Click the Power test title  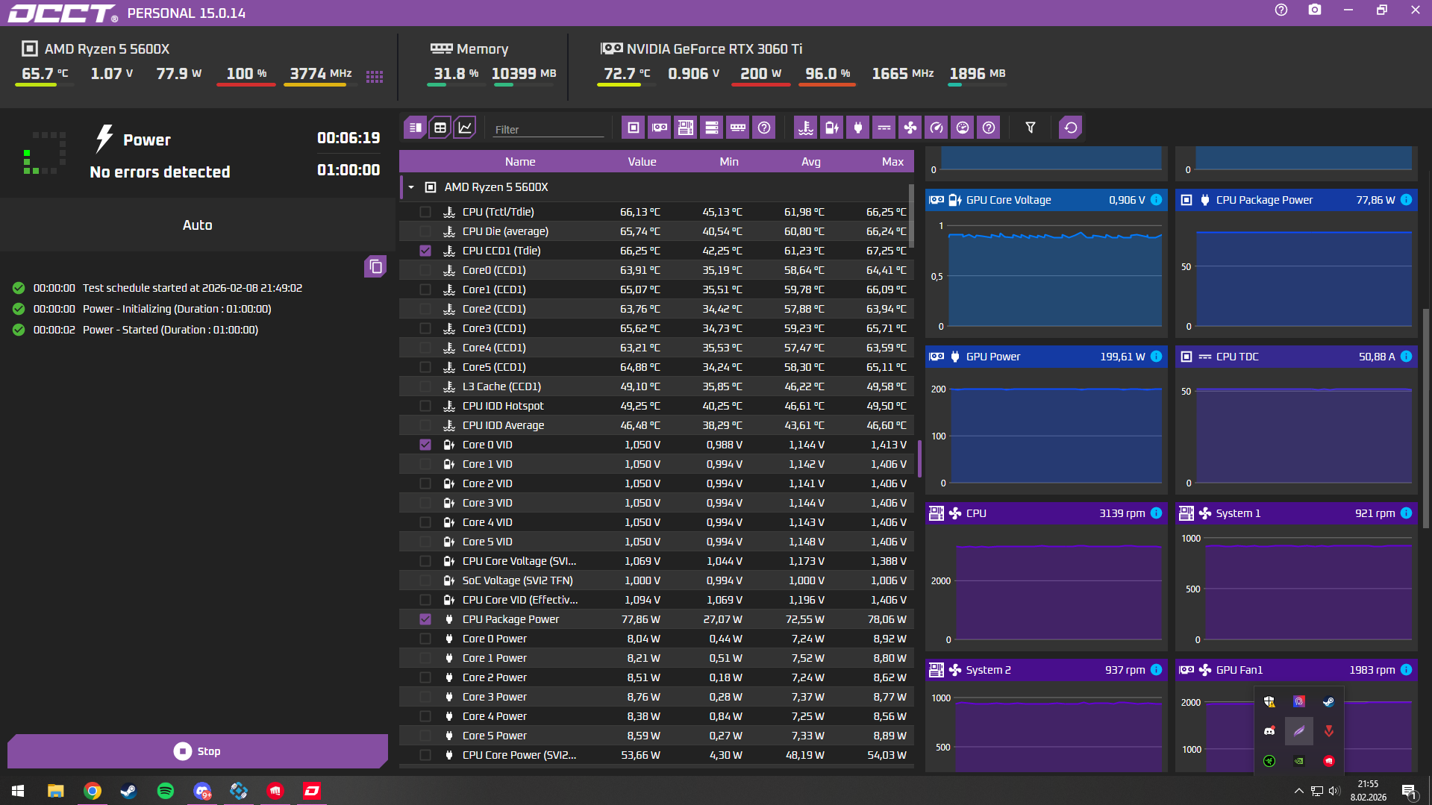click(x=147, y=140)
